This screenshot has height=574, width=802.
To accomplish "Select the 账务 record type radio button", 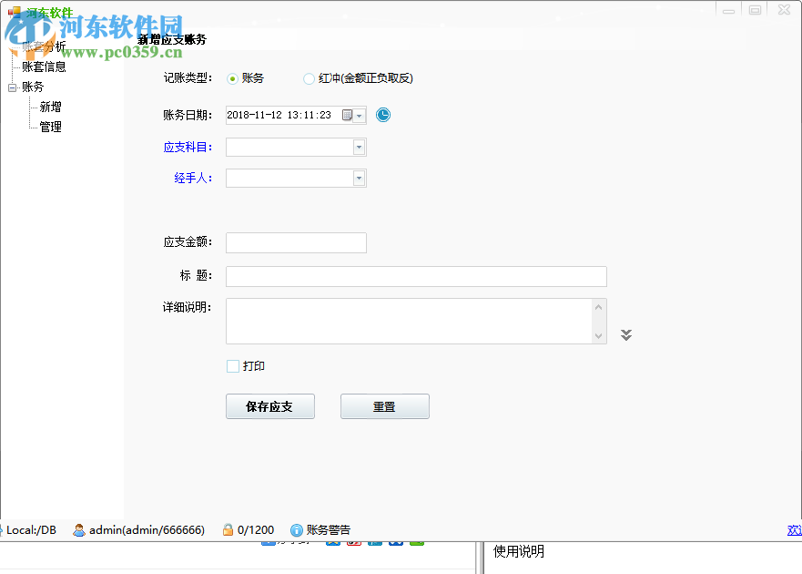I will pos(233,78).
